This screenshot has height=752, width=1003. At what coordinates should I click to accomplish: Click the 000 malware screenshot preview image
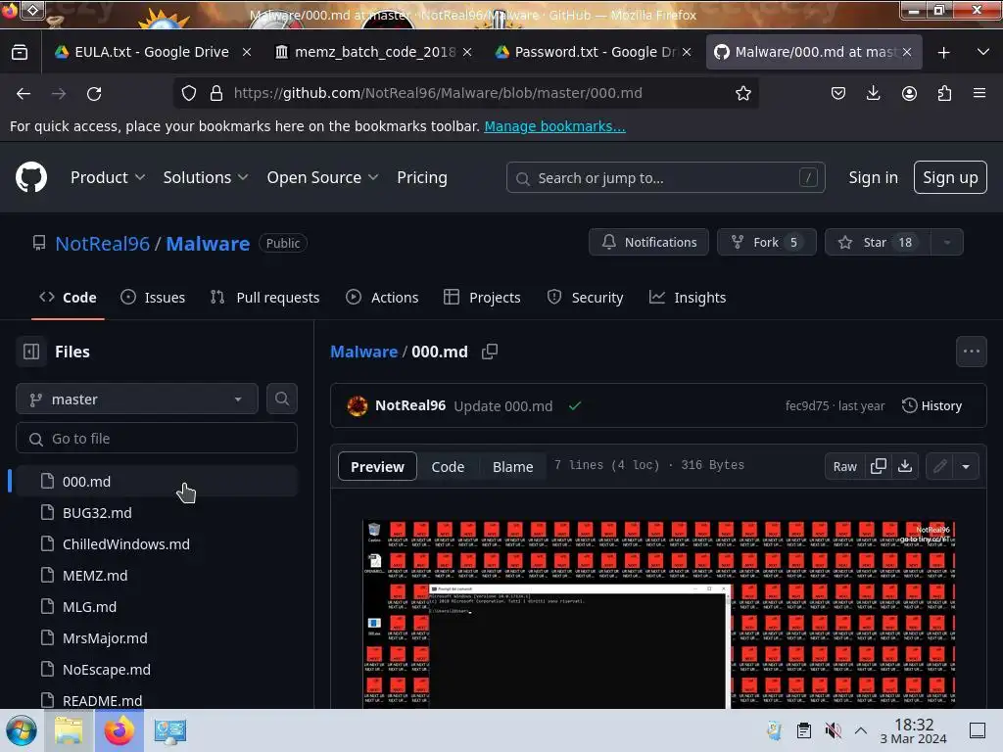pyautogui.click(x=659, y=614)
